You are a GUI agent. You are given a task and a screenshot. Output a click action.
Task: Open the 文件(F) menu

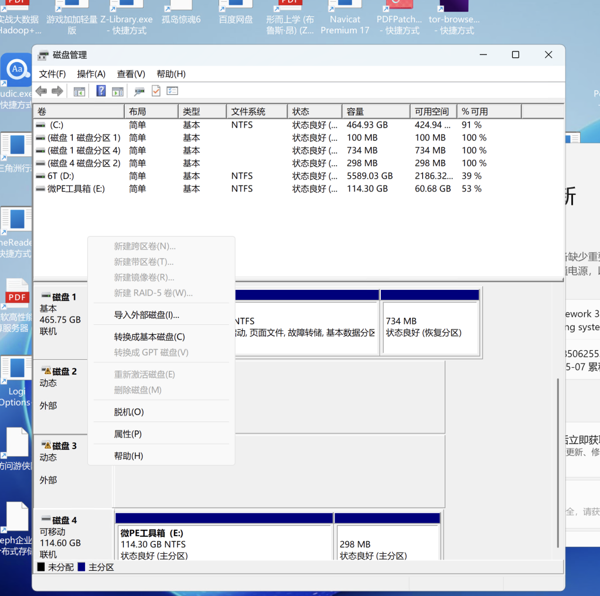52,74
